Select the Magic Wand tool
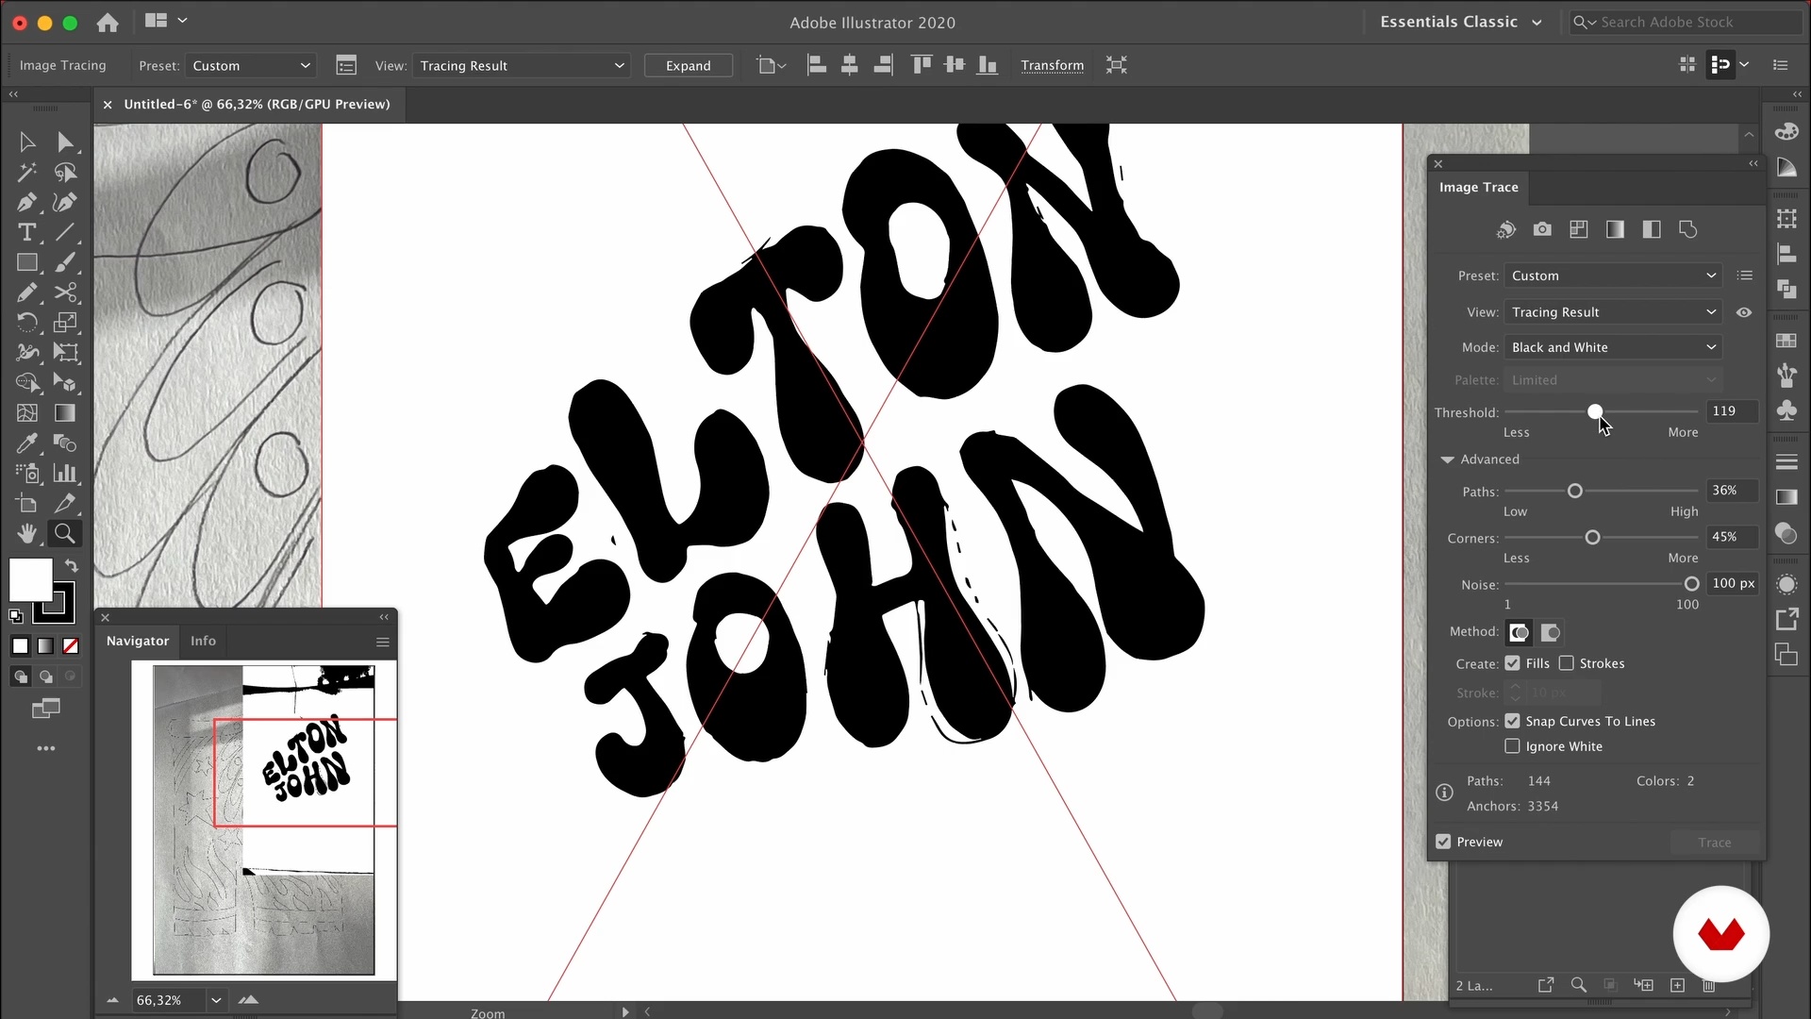This screenshot has height=1019, width=1811. tap(26, 173)
